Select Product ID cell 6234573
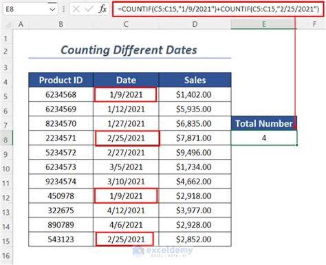The image size is (326, 265). point(61,167)
